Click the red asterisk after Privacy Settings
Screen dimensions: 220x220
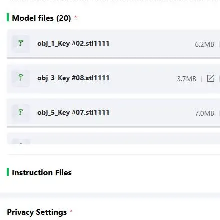(71, 211)
